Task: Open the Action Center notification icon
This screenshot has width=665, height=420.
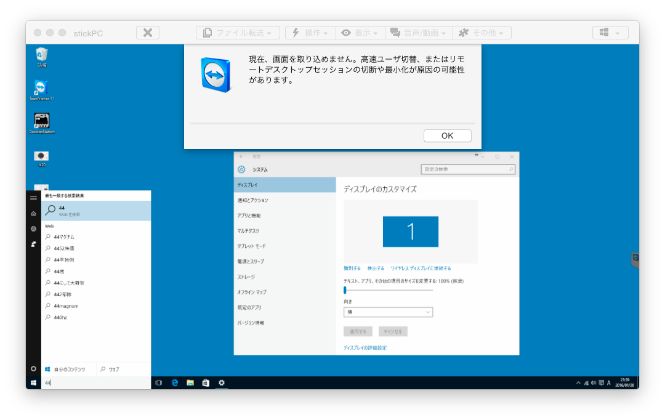Action: tap(601, 382)
